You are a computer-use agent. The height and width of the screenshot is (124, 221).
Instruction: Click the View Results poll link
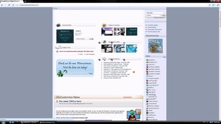point(89,54)
